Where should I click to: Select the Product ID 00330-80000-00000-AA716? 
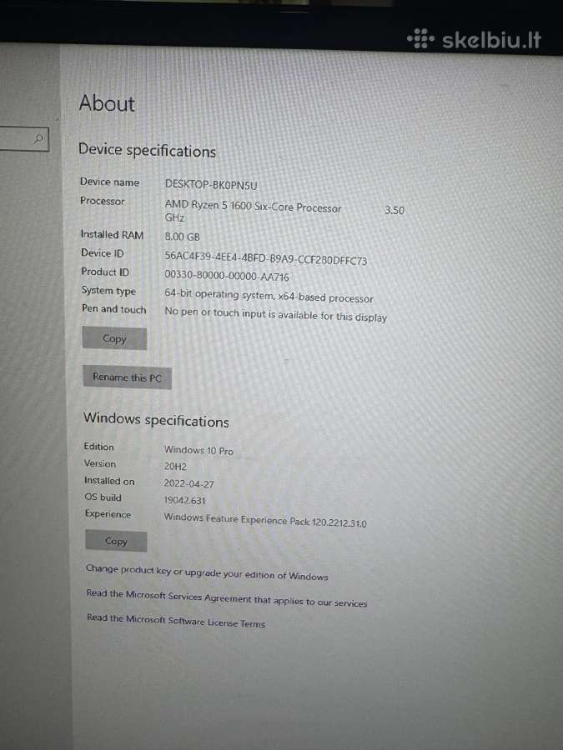click(227, 276)
